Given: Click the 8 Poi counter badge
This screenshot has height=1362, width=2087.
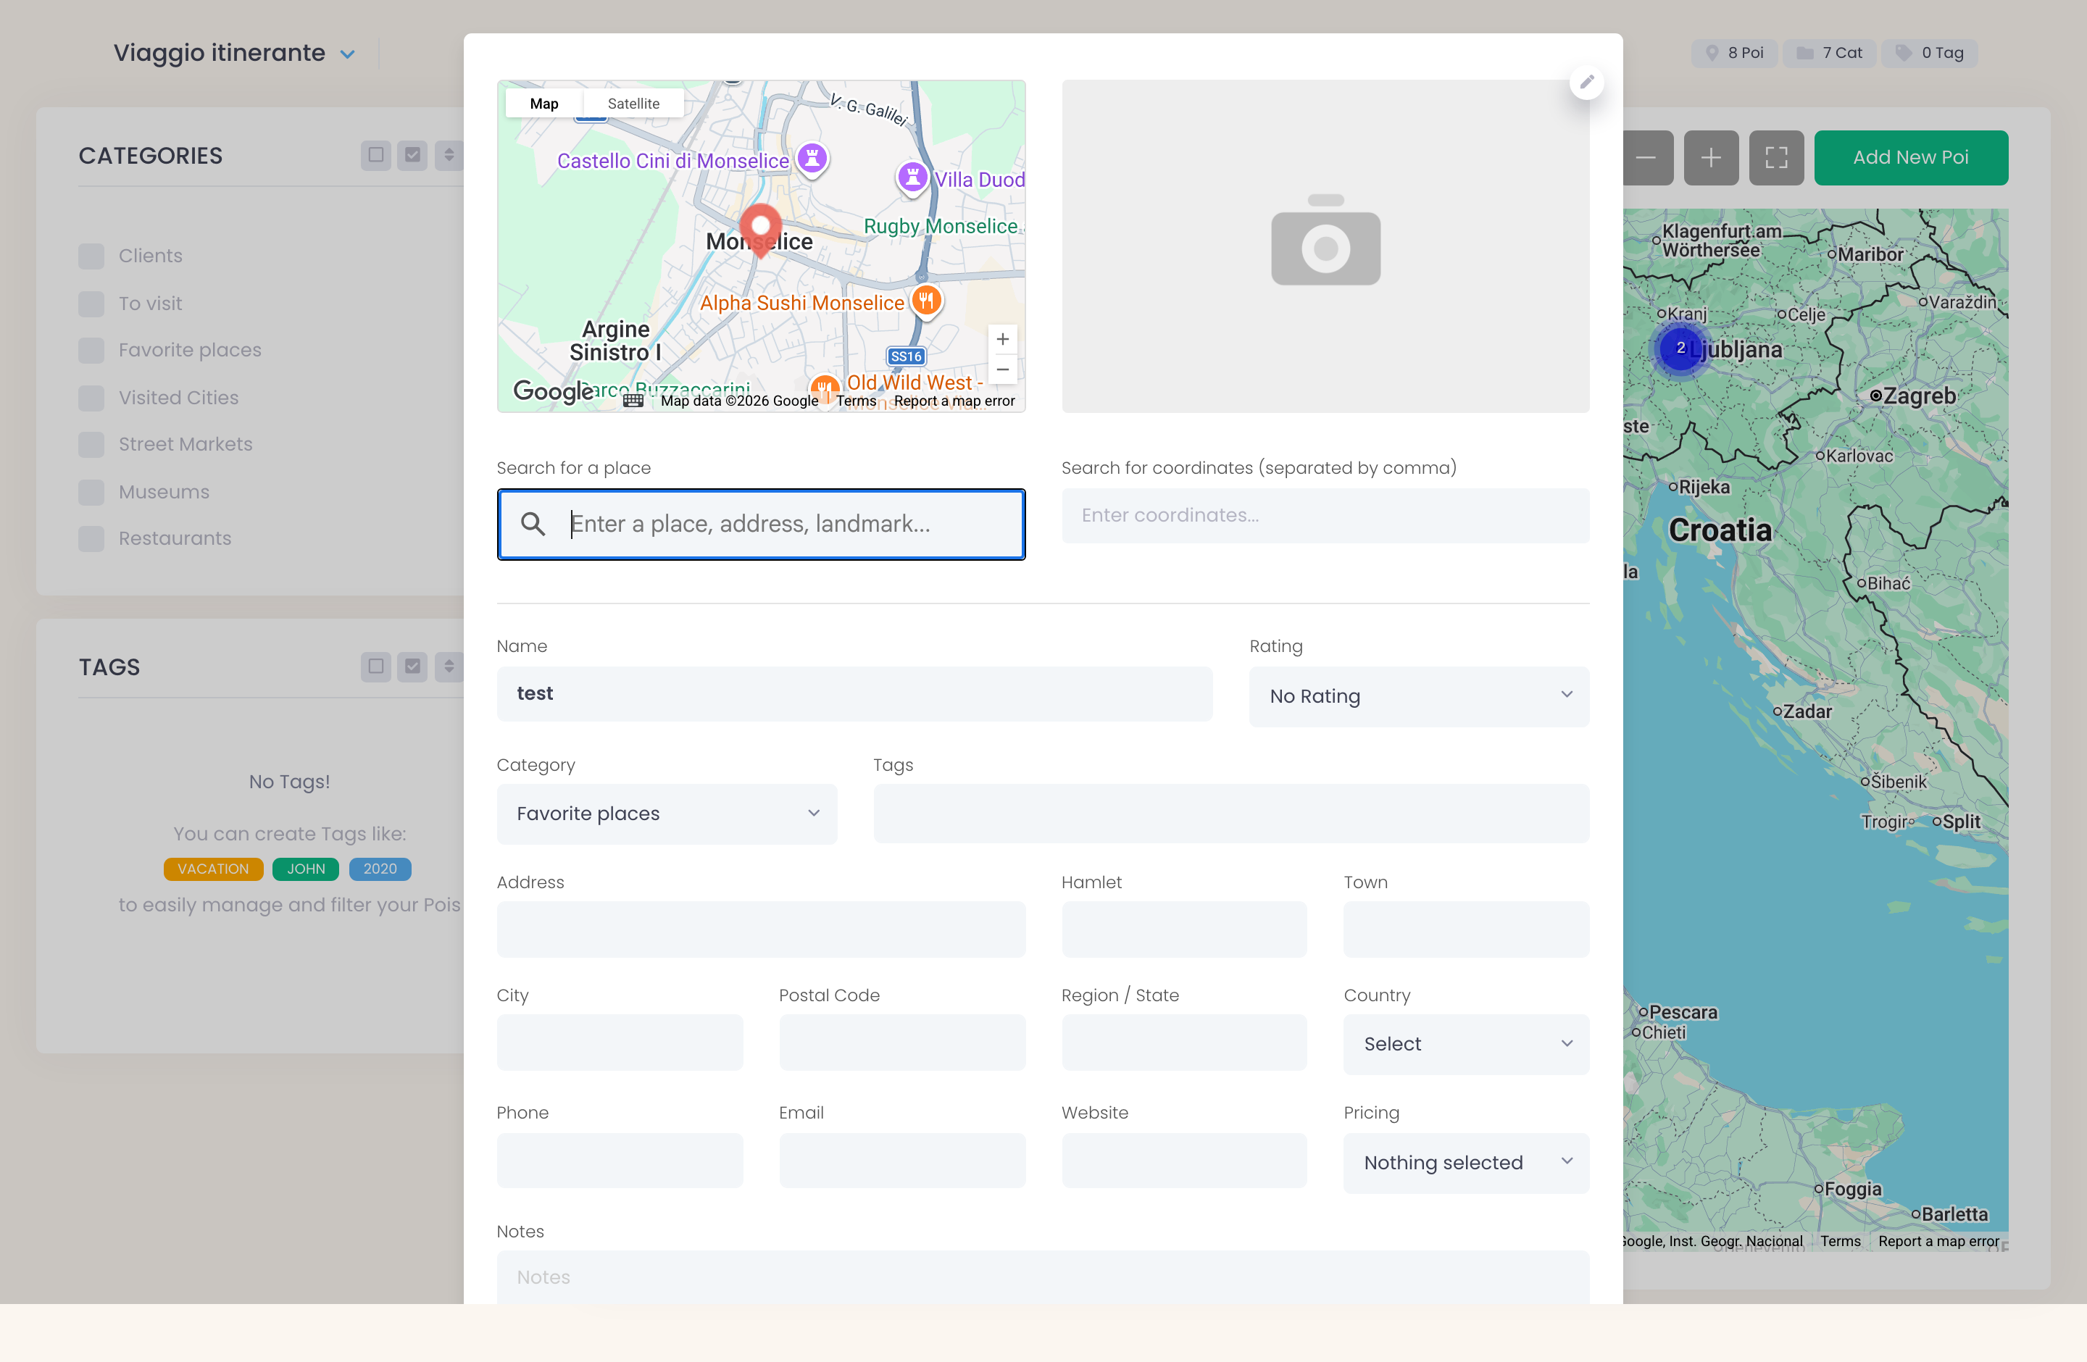Looking at the screenshot, I should 1735,53.
